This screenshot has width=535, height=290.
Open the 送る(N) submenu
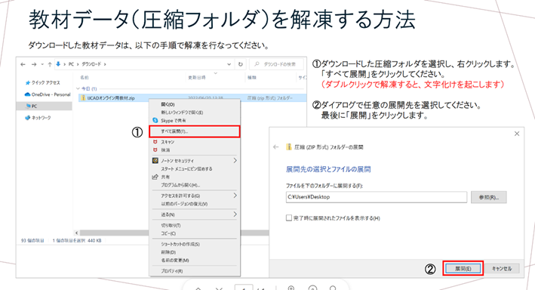click(195, 214)
